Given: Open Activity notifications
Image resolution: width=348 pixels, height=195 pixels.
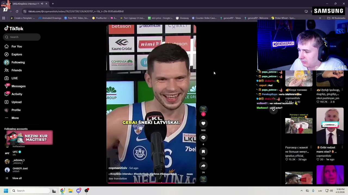Looking at the screenshot, I should (x=17, y=94).
